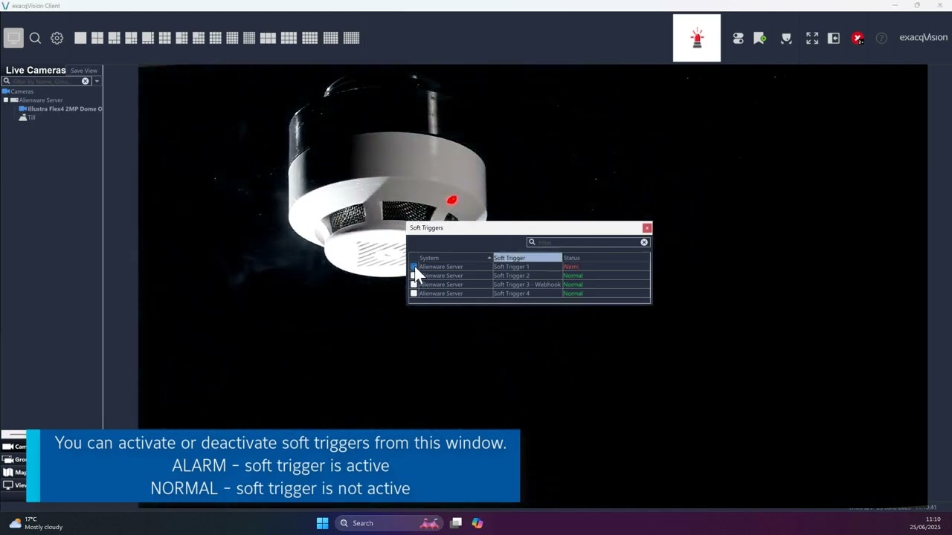Sort by the Status column header
This screenshot has width=952, height=535.
click(x=606, y=258)
